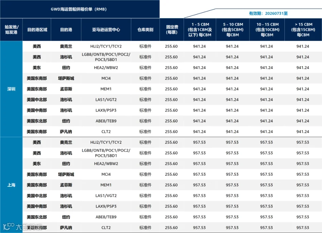Click 1-5 CBM price 957.53 in 上海 MEM1 row
This screenshot has height=233, width=322.
click(199, 185)
